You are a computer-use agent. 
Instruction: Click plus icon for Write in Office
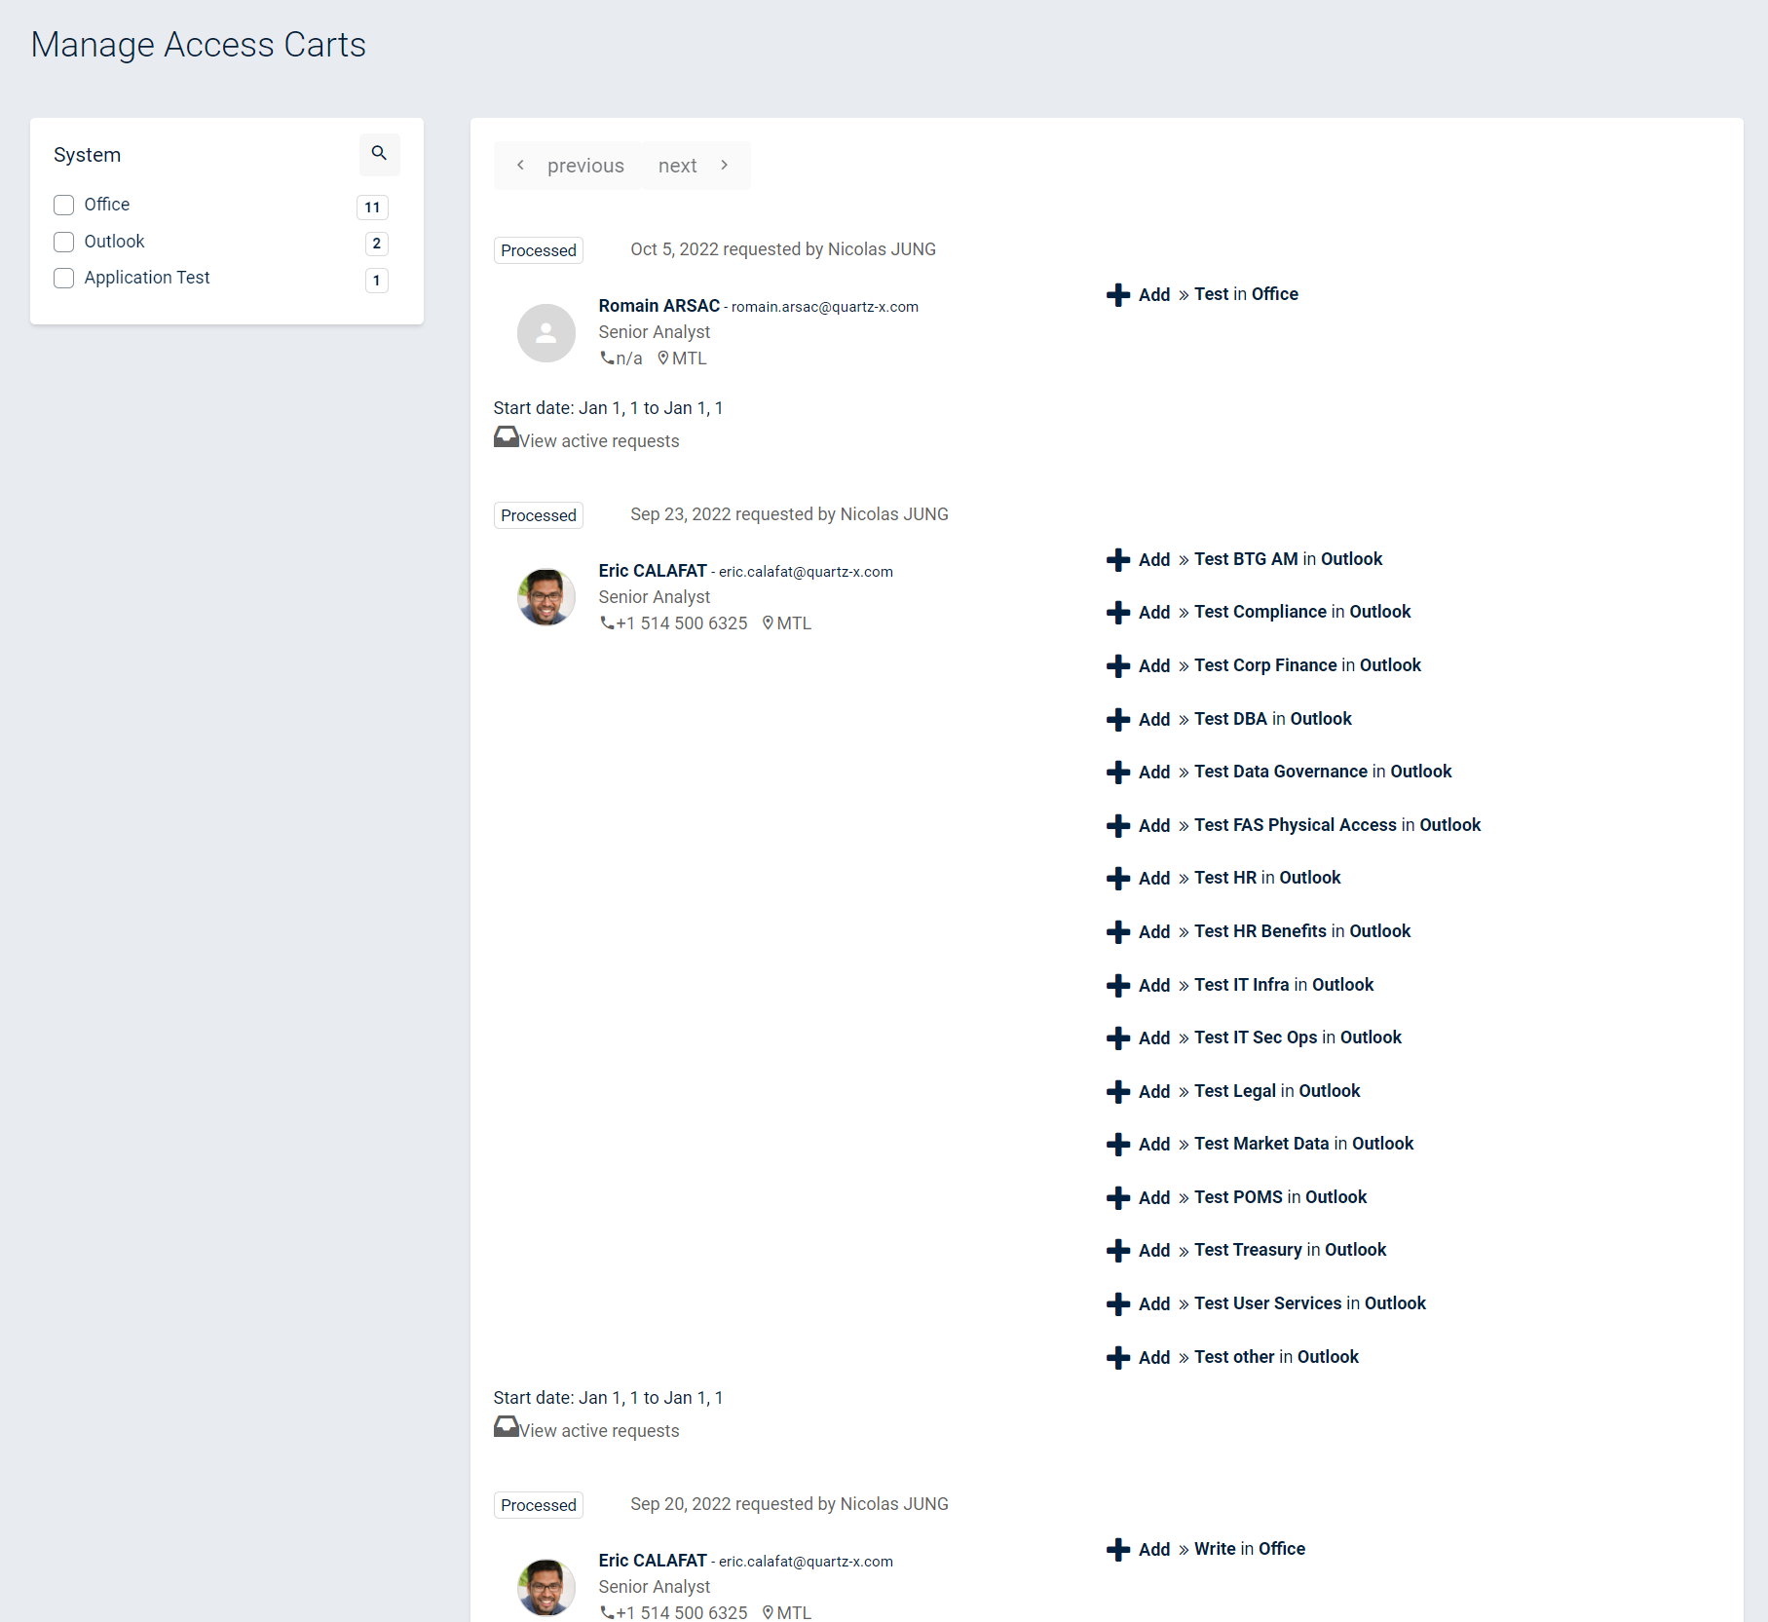(x=1118, y=1550)
